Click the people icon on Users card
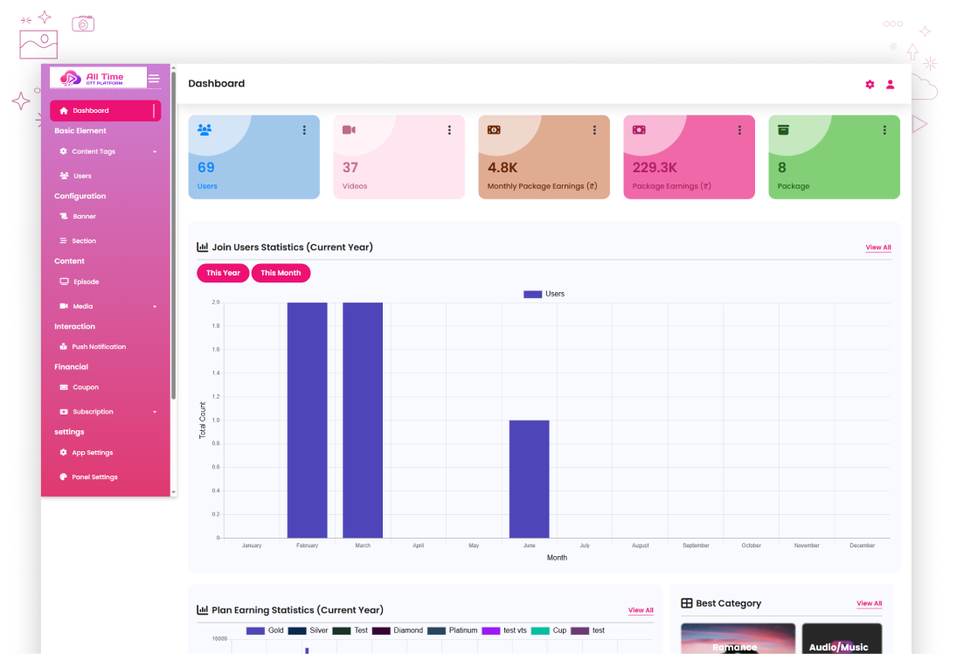The image size is (957, 654). click(205, 129)
